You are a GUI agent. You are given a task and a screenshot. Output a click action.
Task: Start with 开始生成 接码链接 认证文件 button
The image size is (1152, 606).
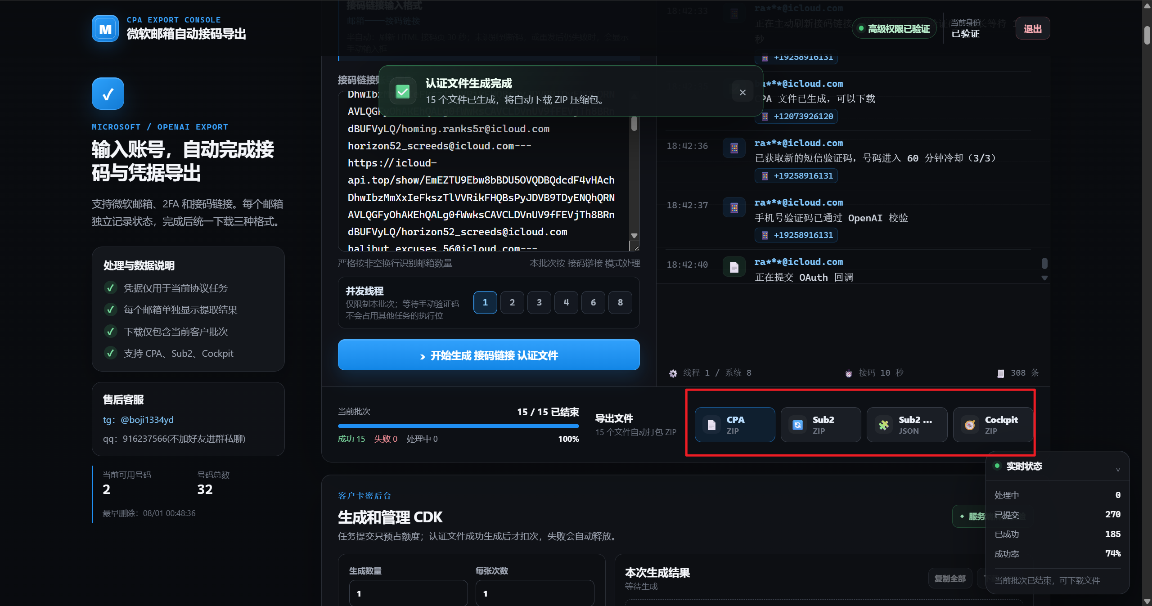(x=489, y=355)
